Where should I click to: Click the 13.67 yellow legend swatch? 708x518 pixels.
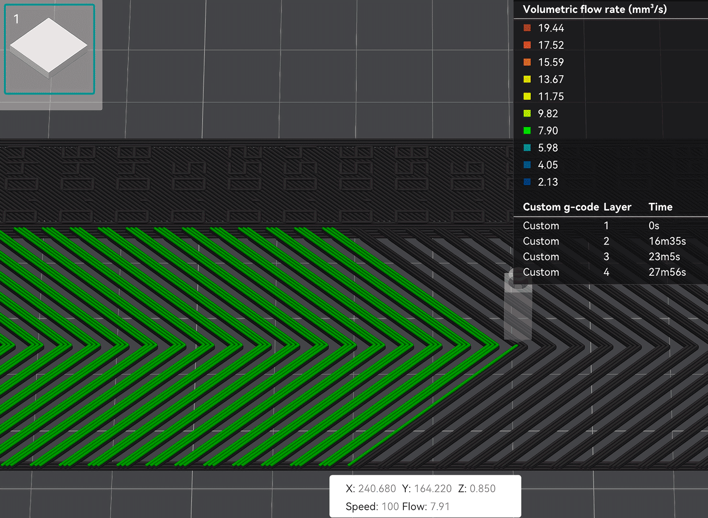coord(527,80)
